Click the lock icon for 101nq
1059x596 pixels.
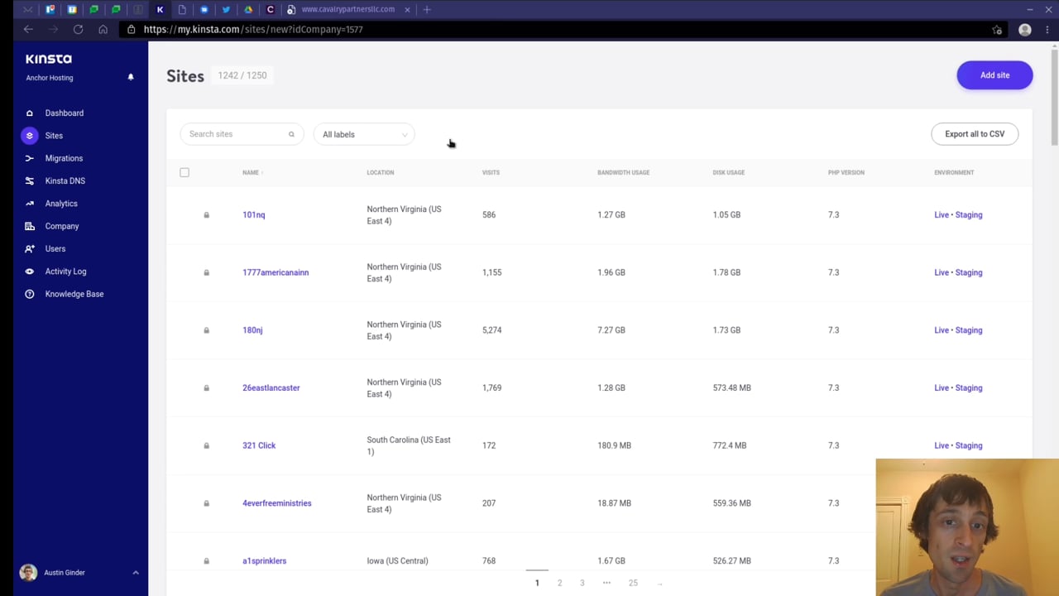point(207,215)
